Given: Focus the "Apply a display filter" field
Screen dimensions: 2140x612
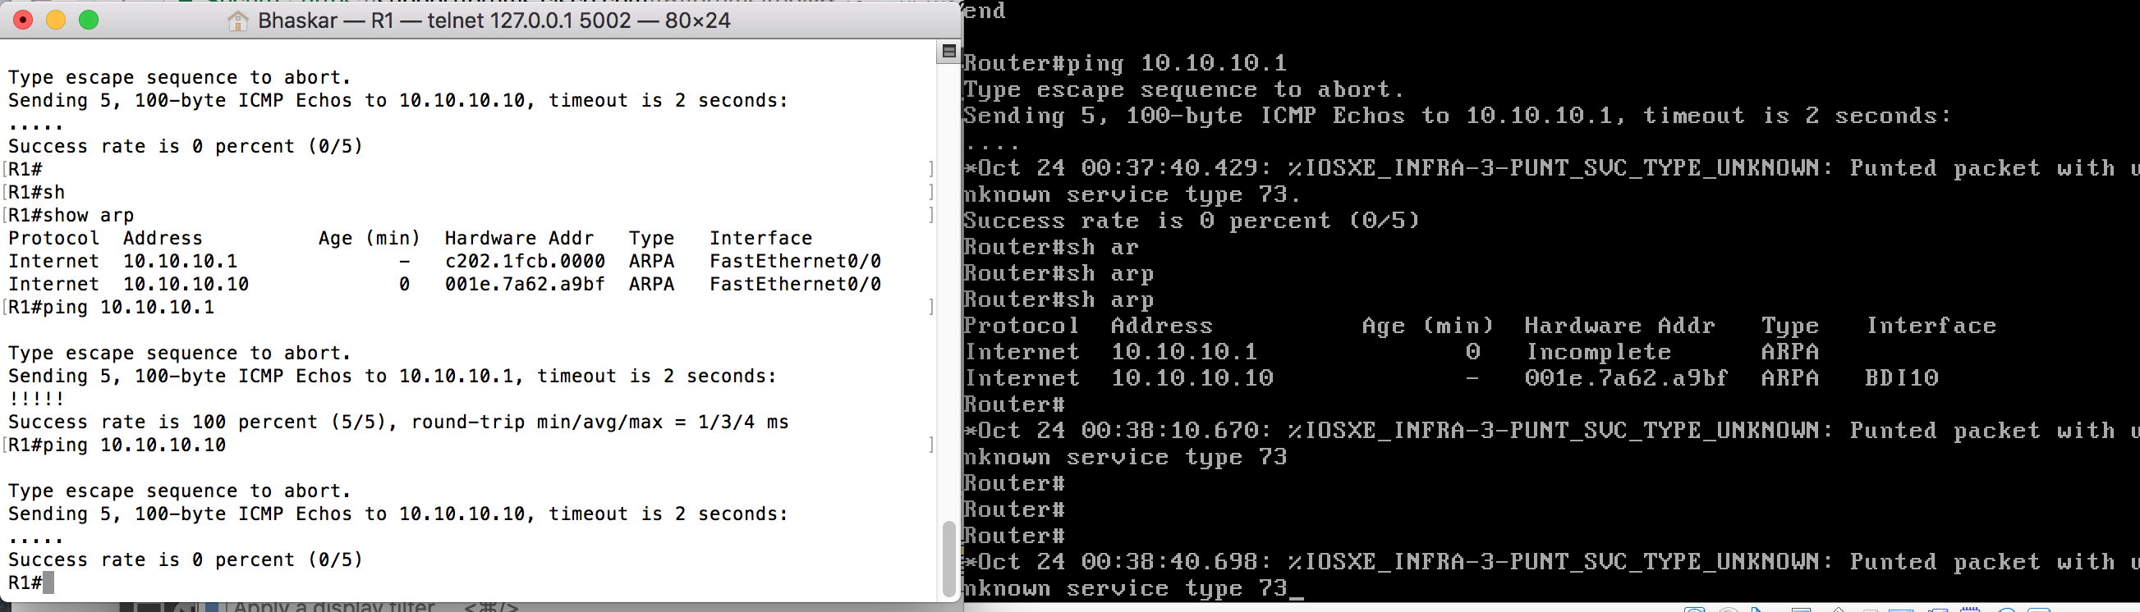Looking at the screenshot, I should pyautogui.click(x=334, y=606).
